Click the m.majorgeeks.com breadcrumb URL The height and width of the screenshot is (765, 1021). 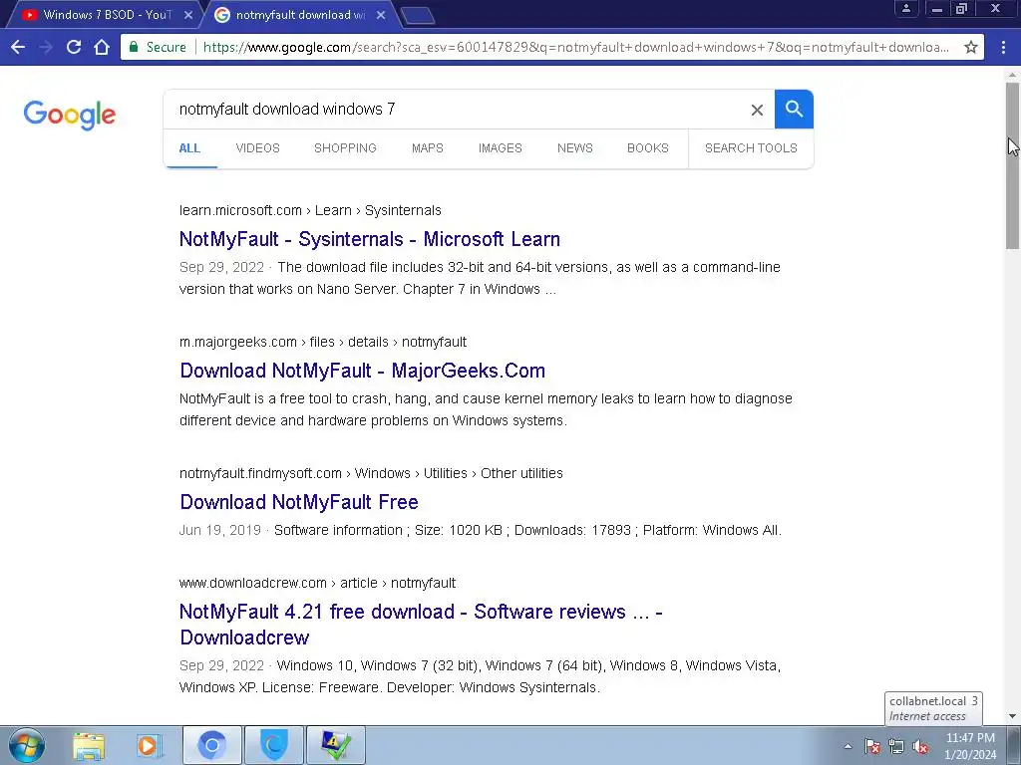pos(323,342)
